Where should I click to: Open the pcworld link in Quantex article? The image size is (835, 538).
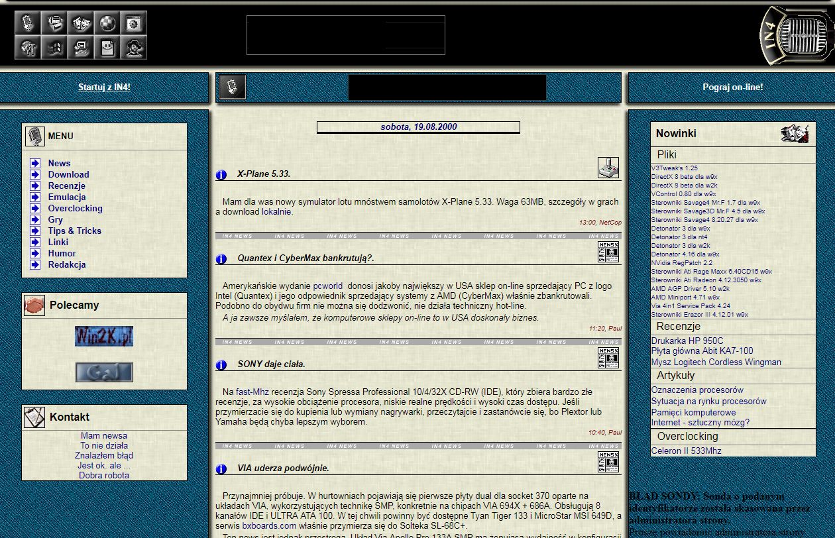coord(328,286)
